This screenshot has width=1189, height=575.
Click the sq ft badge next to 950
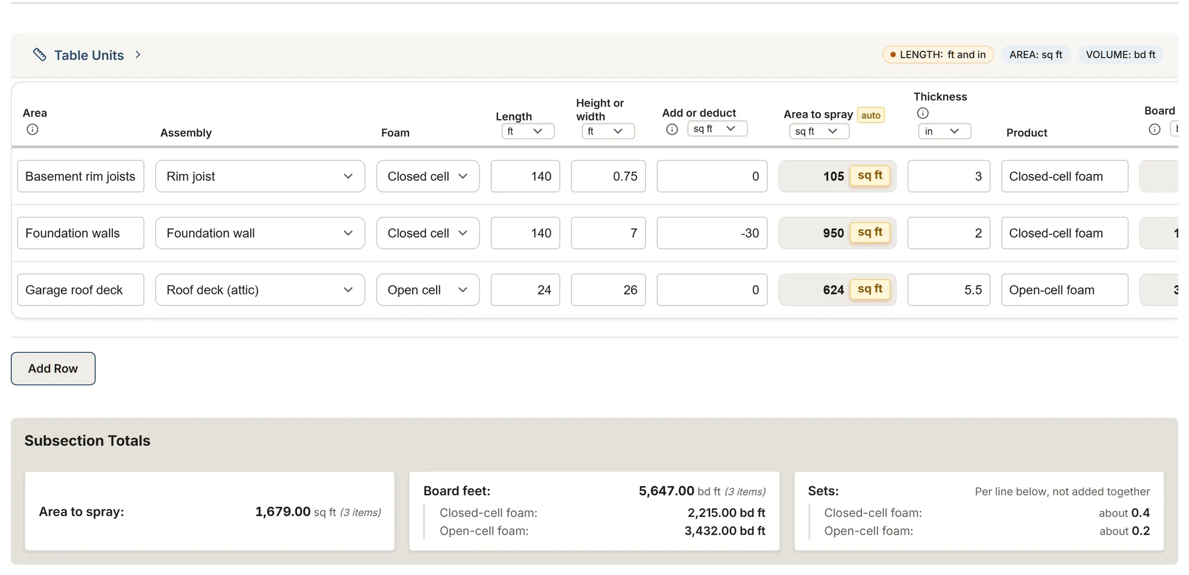click(870, 232)
